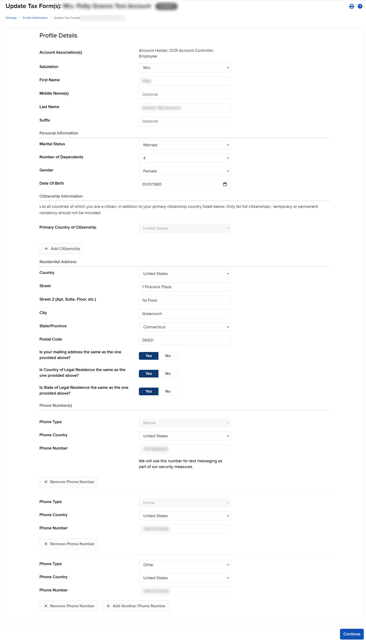Click the Settings breadcrumb link

[x=11, y=18]
